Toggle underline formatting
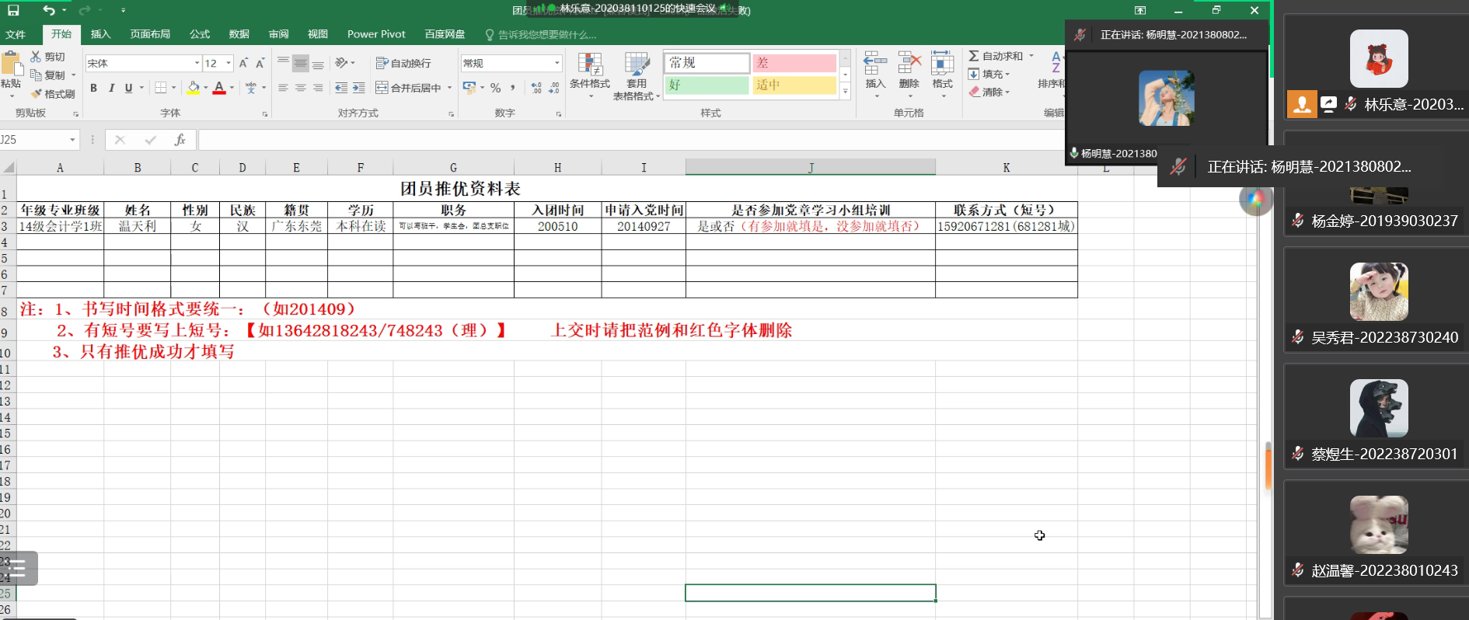This screenshot has width=1469, height=620. [129, 88]
